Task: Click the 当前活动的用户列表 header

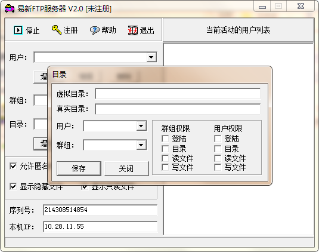Action: tap(239, 30)
